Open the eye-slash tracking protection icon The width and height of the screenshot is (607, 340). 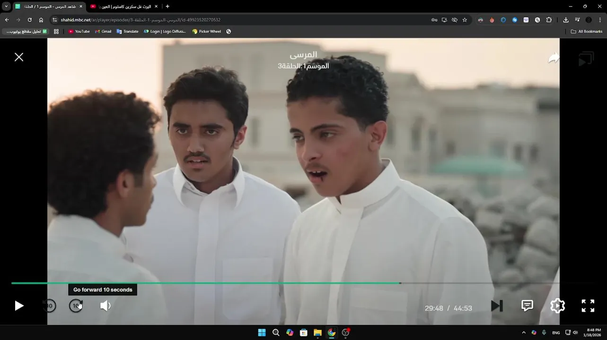click(455, 20)
